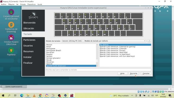Select Slovak keyboard layout
174x98 pixels.
(x=49, y=60)
